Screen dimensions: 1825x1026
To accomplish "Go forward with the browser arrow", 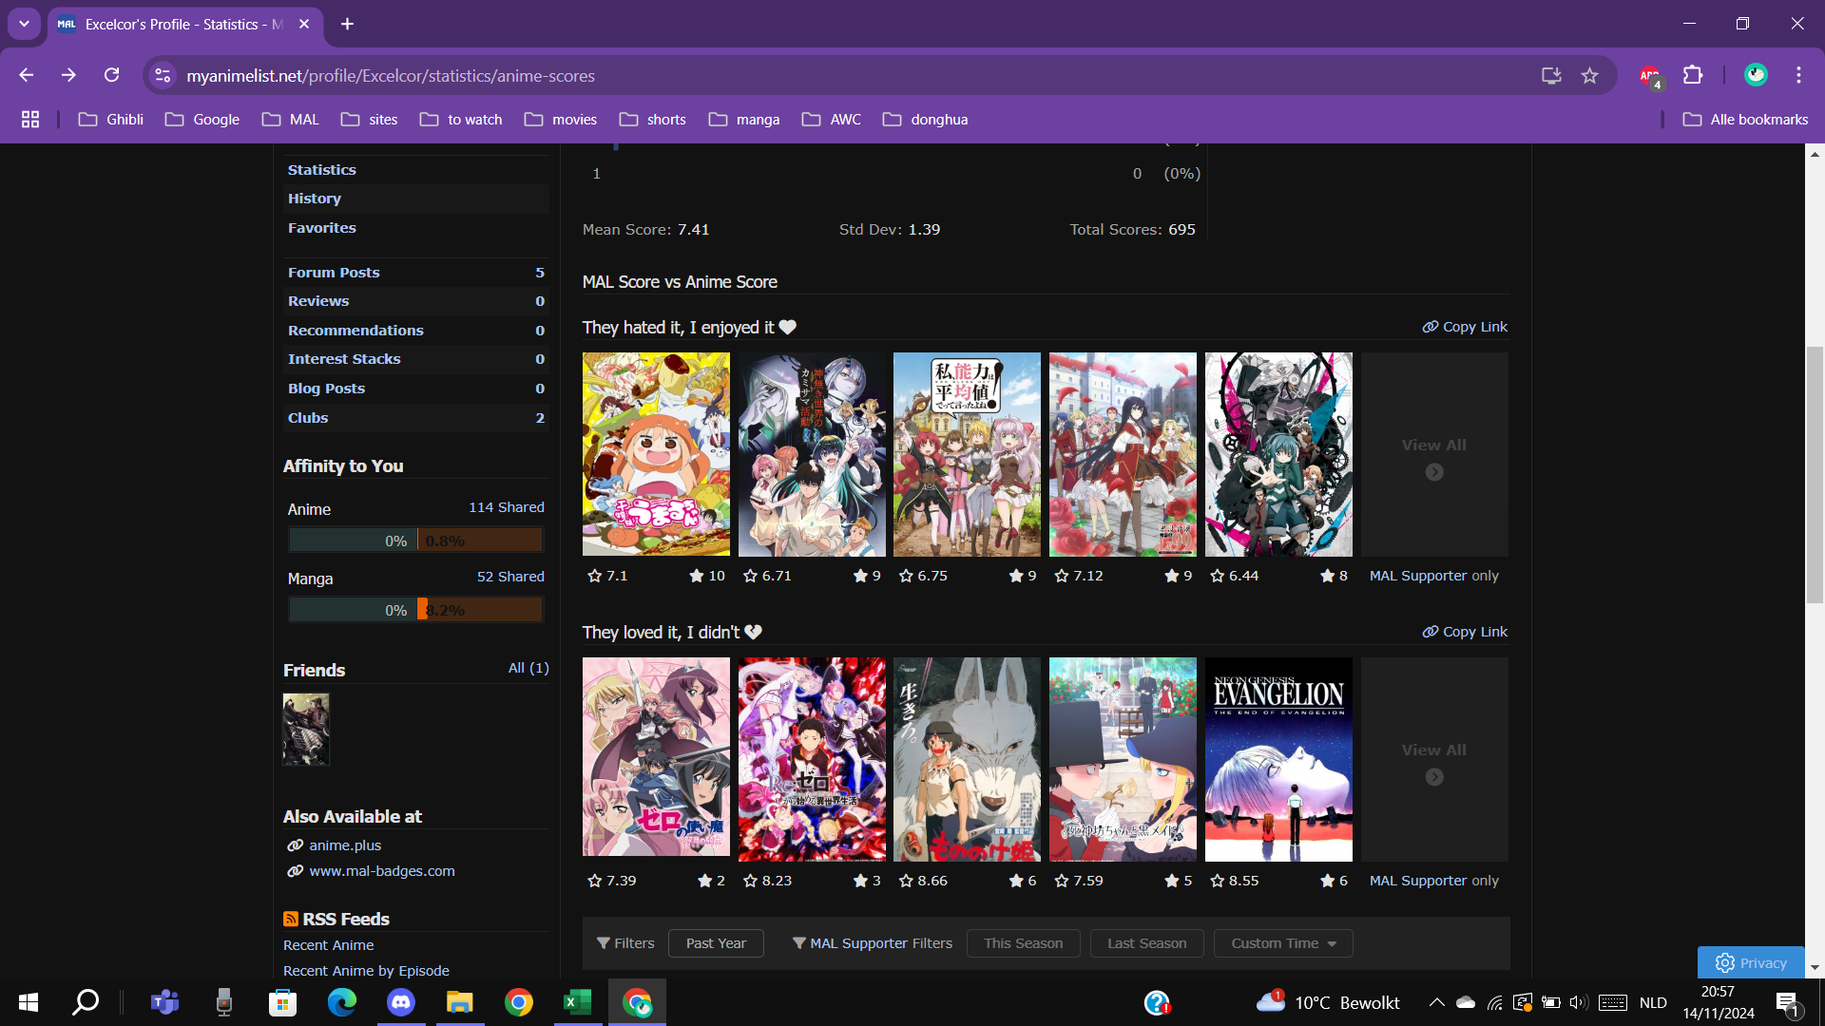I will (x=68, y=75).
